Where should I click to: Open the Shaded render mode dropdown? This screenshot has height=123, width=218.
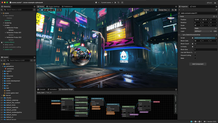click(148, 10)
